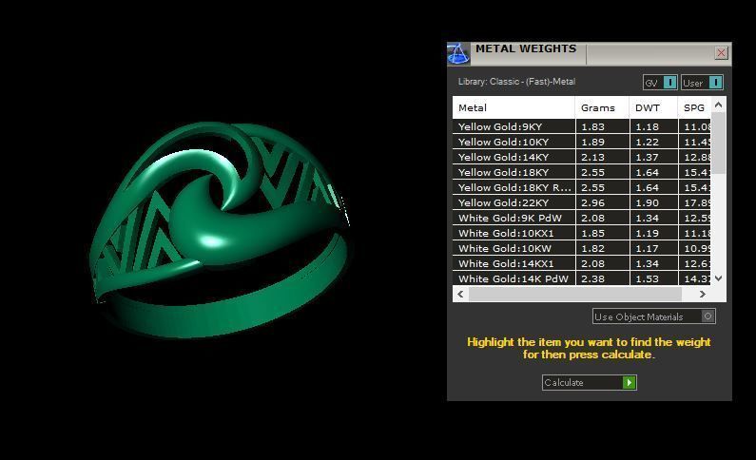Image resolution: width=756 pixels, height=460 pixels.
Task: Close the Metal Weights panel
Action: coord(721,53)
